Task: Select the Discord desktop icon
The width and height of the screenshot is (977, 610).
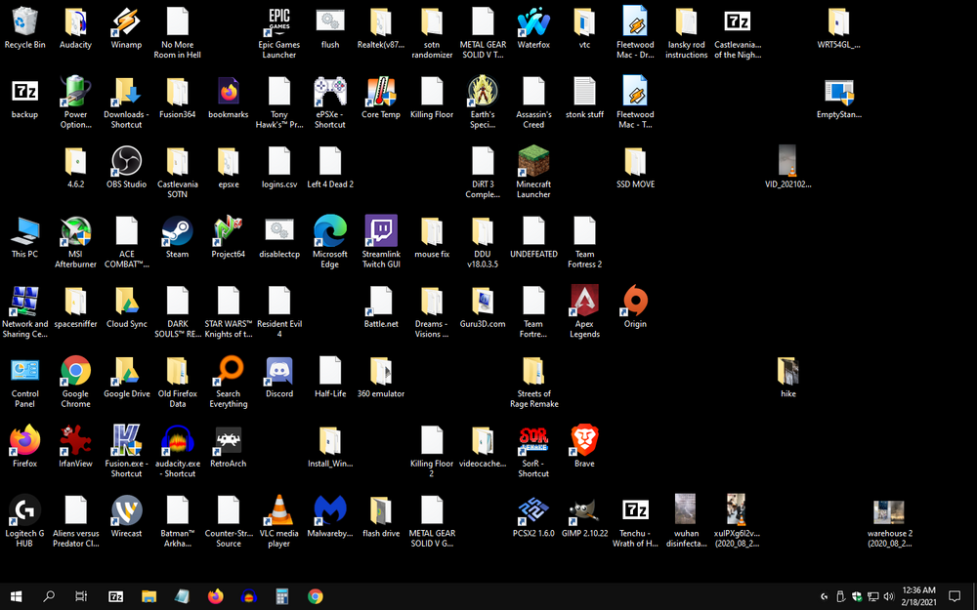Action: [x=279, y=371]
